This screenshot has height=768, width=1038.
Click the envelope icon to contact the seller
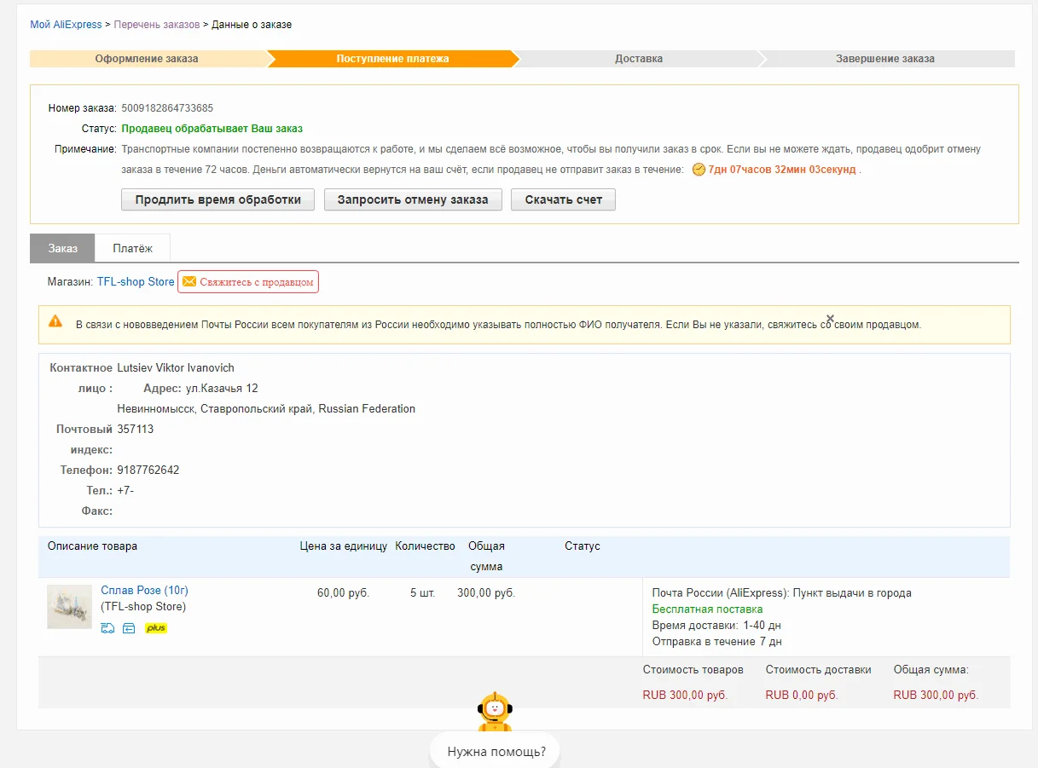(x=189, y=281)
